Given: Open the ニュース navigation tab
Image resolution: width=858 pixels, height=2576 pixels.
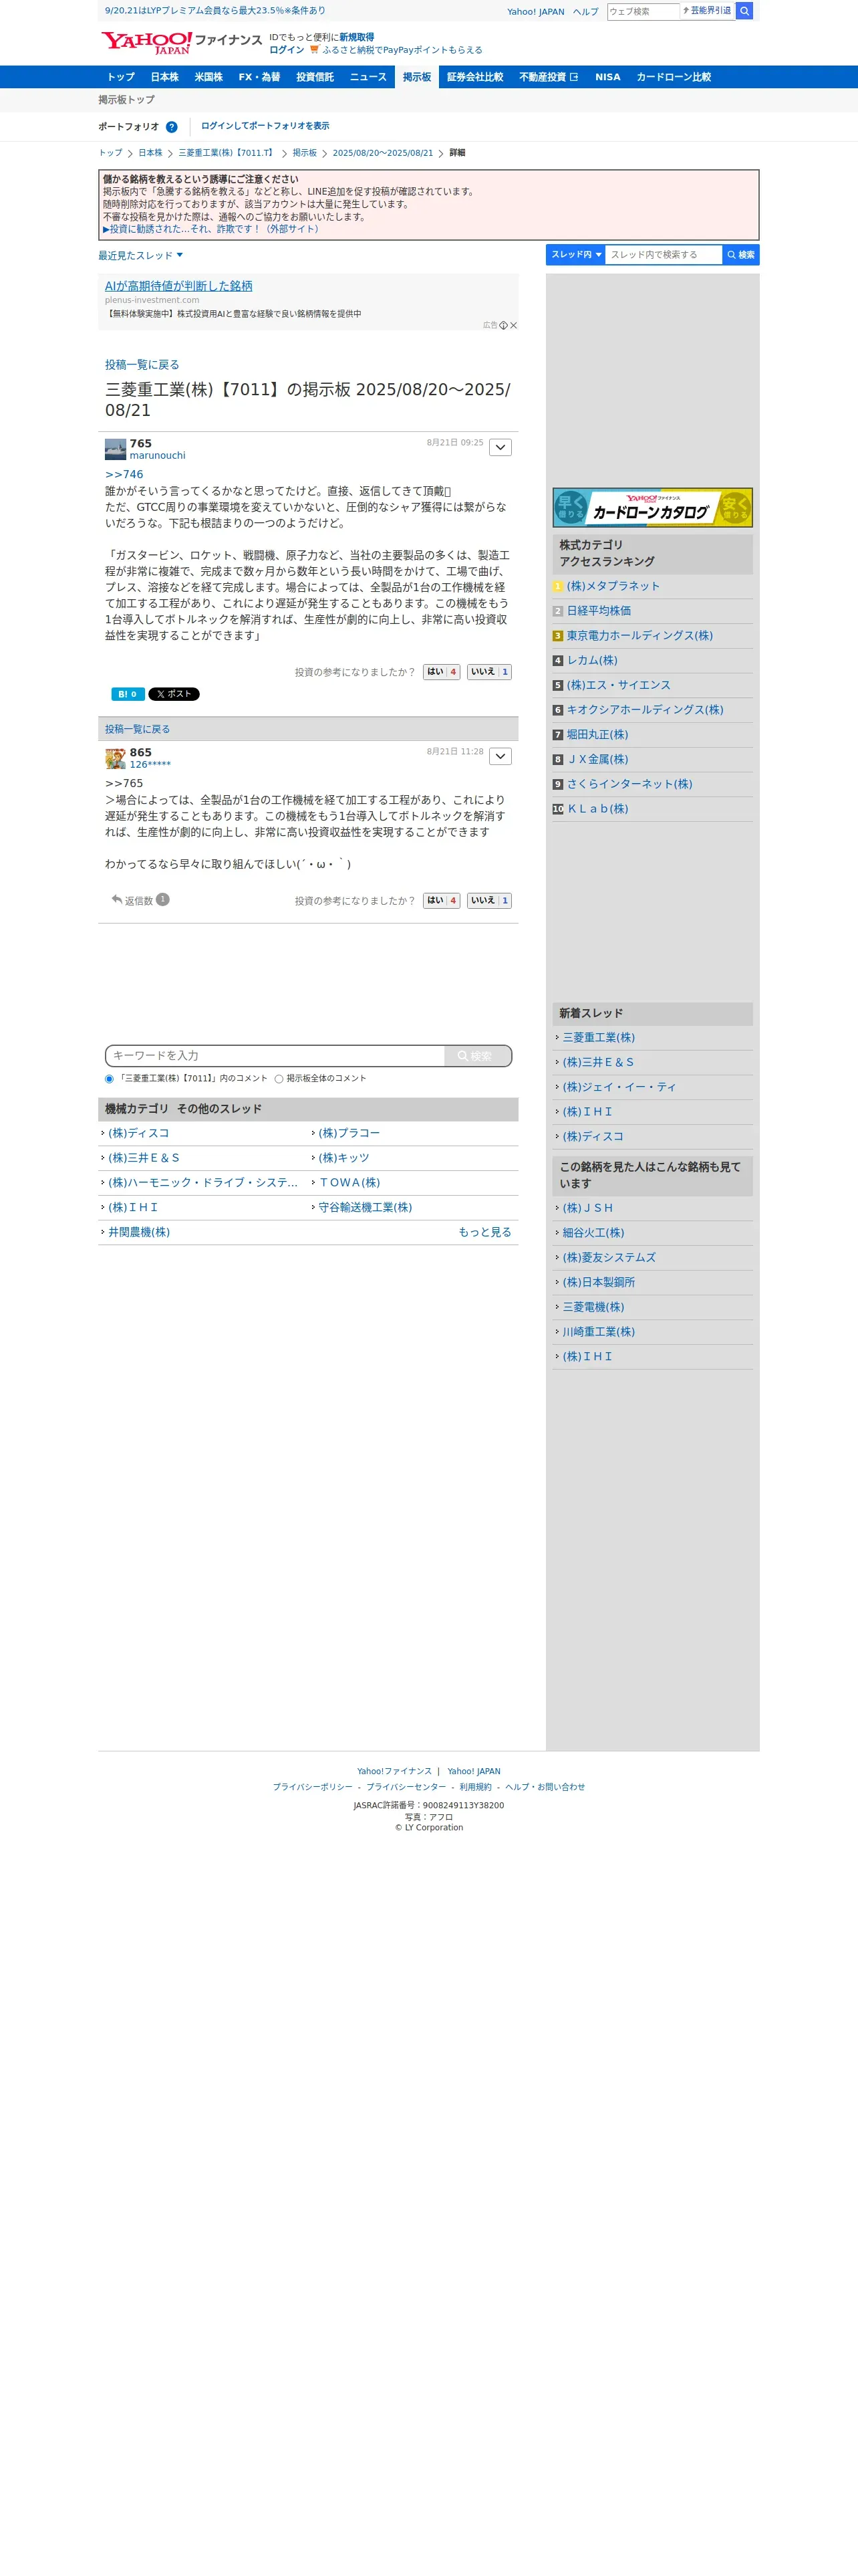Looking at the screenshot, I should coord(368,77).
